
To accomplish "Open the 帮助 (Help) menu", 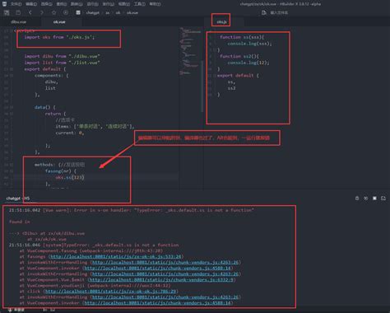I will point(156,4).
